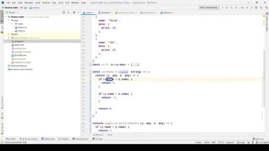This screenshot has height=151, width=269.
Task: Open the Terminal tool window
Action: [97, 139]
